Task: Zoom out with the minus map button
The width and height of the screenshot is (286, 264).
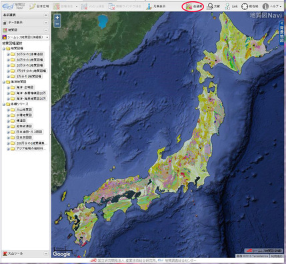Action: point(57,24)
